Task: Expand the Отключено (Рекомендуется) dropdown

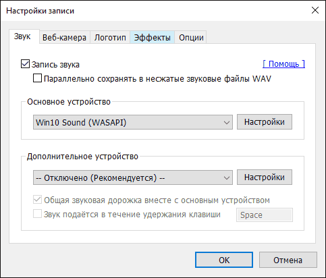Action: (x=133, y=177)
